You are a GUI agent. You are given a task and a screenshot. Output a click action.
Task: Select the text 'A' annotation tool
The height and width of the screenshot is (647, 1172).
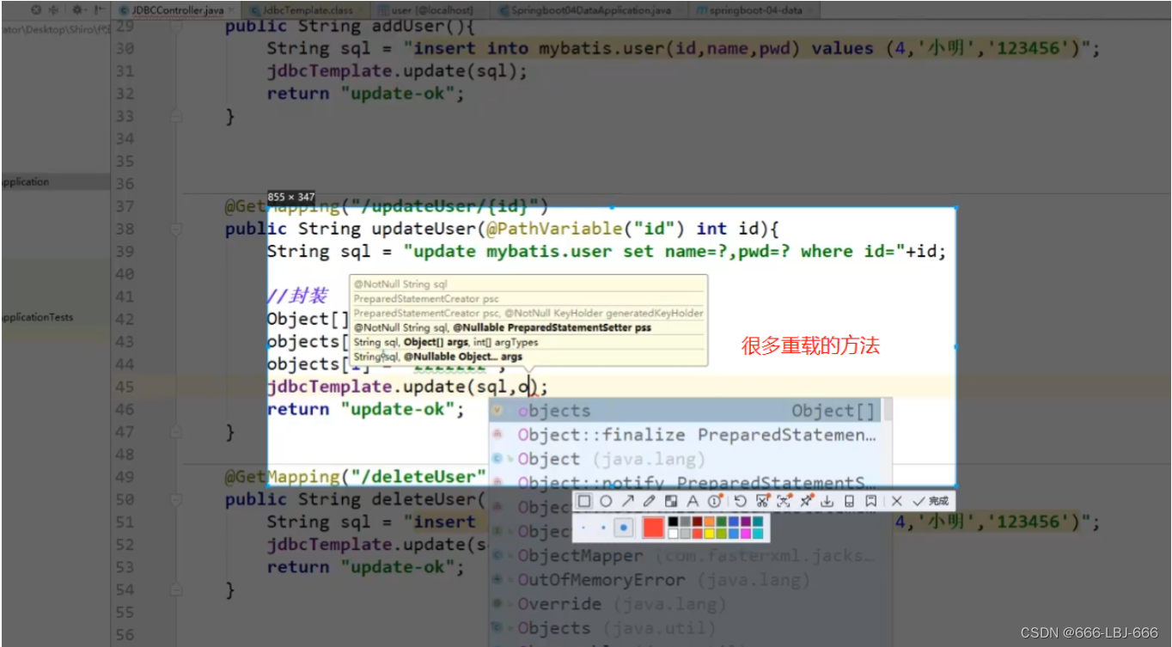point(693,501)
